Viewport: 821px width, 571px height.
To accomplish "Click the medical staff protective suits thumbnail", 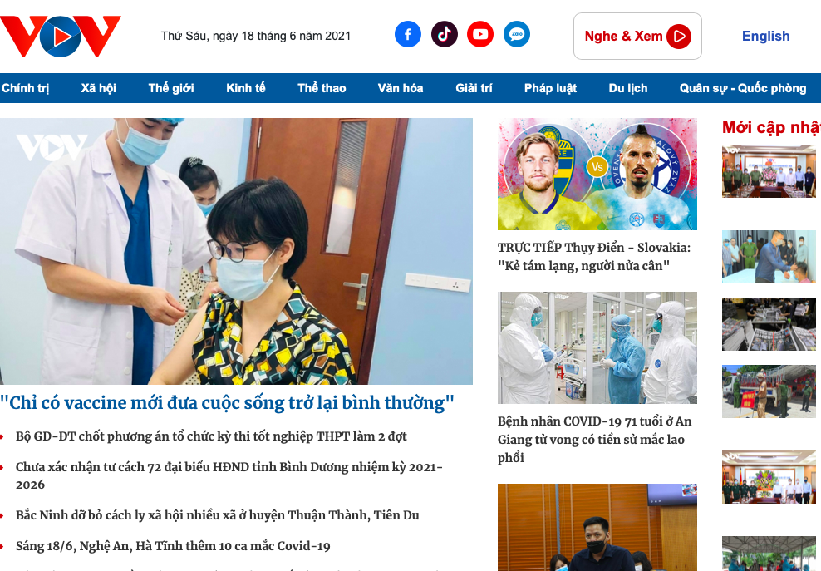I will [x=597, y=347].
